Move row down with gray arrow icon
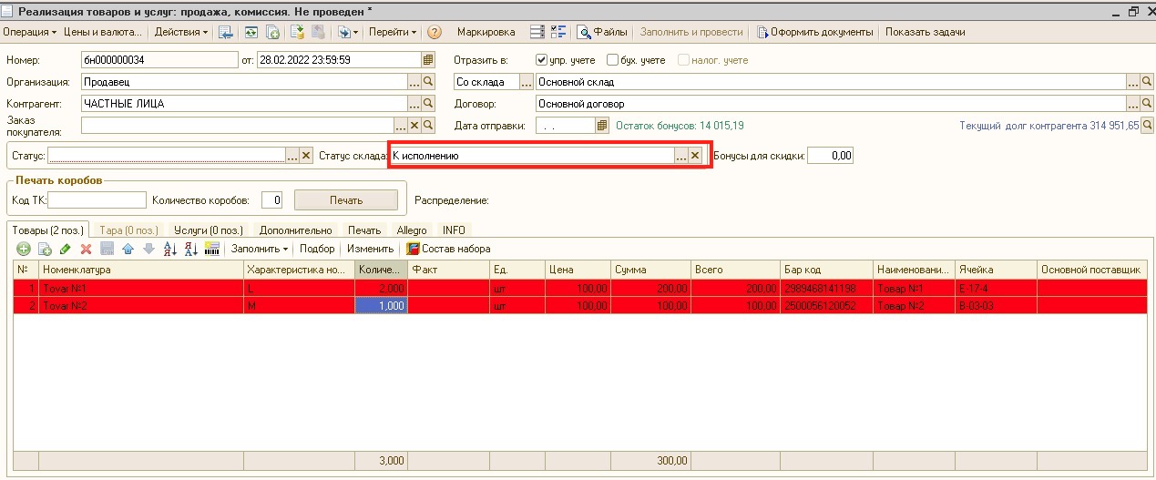1156x480 pixels. (x=148, y=249)
